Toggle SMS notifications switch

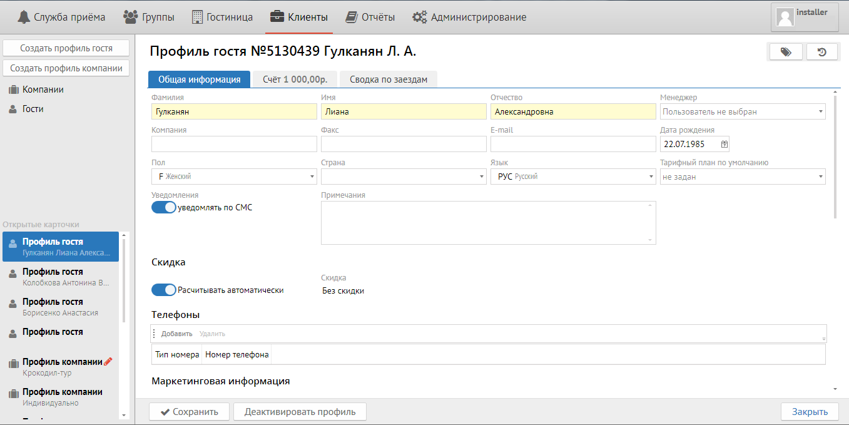(x=164, y=207)
